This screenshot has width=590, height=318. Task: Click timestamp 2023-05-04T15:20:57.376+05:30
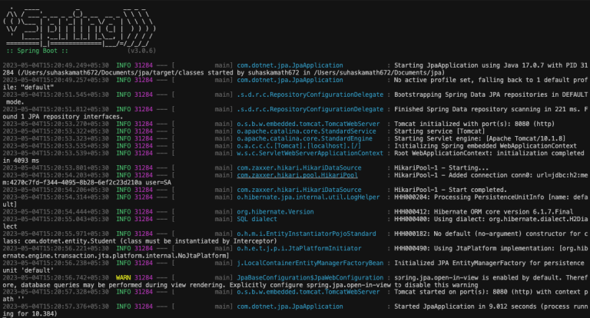pos(55,306)
